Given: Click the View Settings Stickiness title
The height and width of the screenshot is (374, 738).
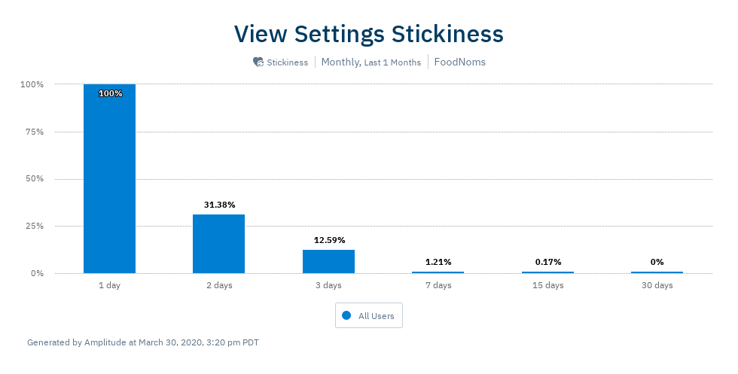Looking at the screenshot, I should point(369,34).
